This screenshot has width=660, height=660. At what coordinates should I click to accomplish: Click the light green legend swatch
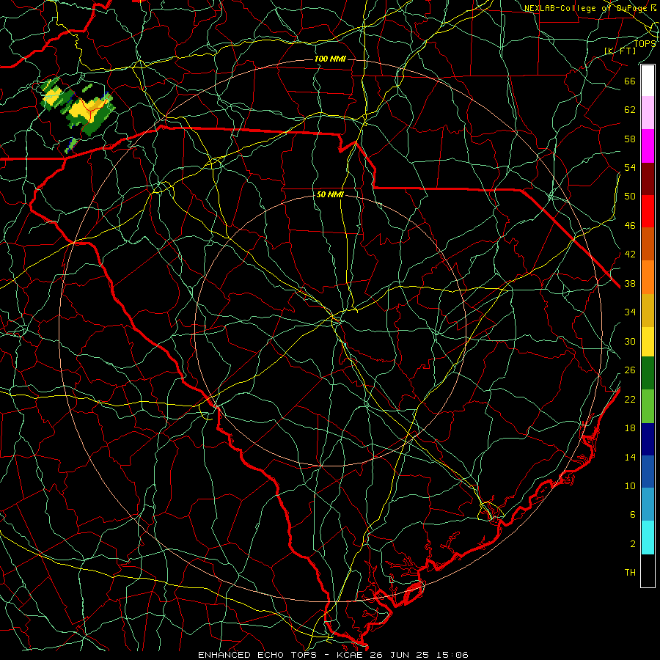648,406
